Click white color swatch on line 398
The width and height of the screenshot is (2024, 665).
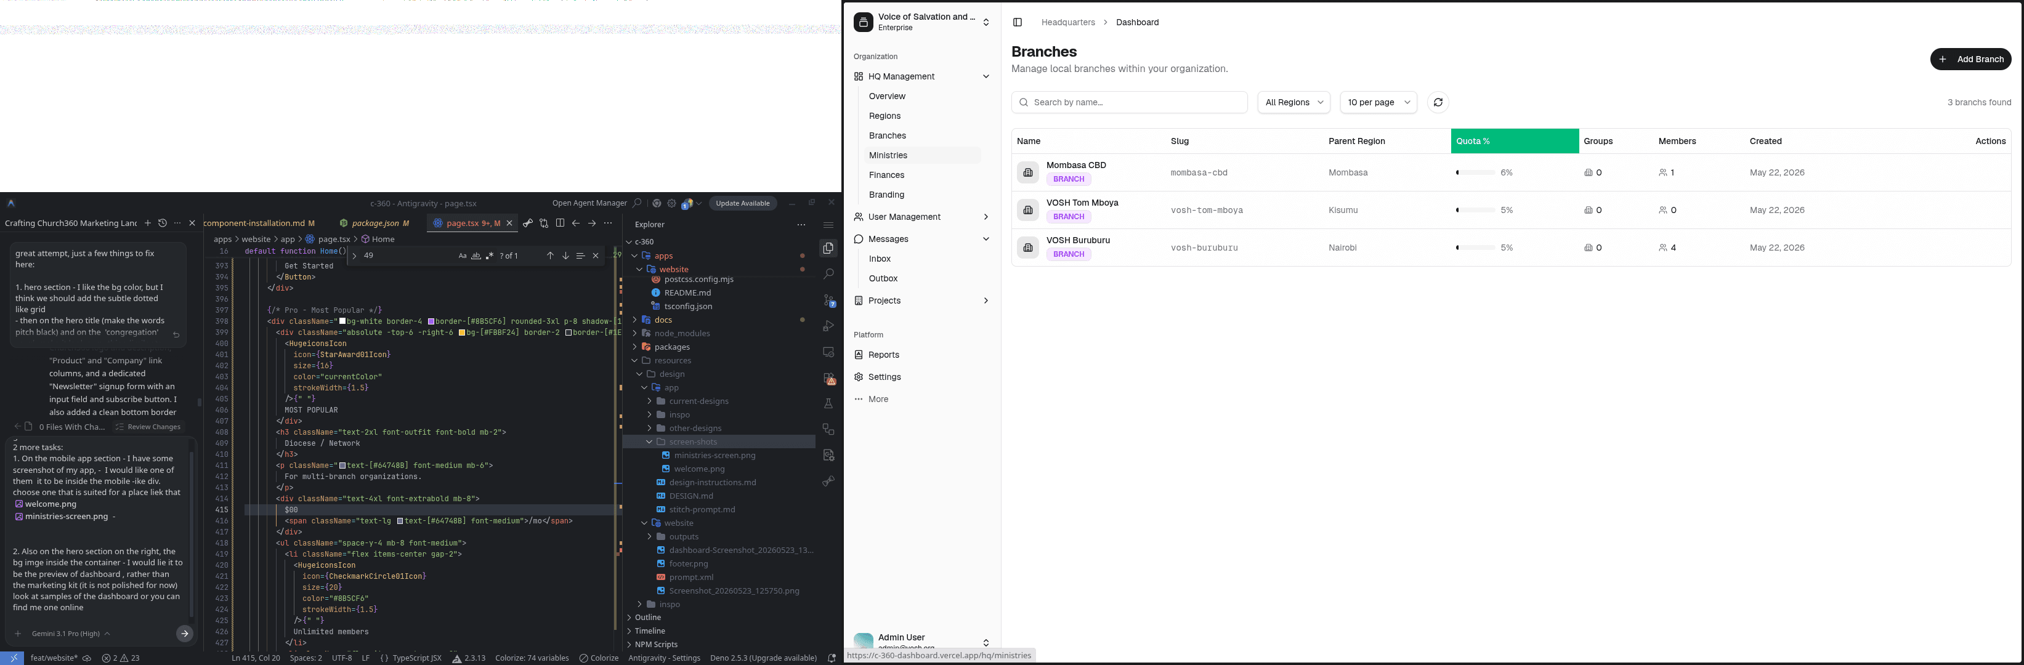pyautogui.click(x=342, y=321)
